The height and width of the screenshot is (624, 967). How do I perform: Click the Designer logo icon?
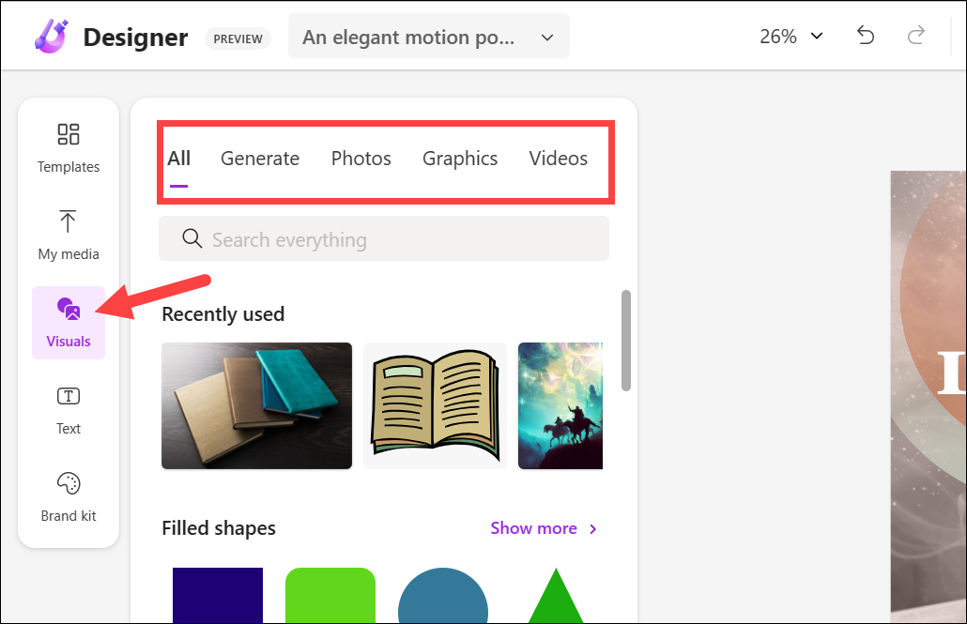[x=51, y=37]
